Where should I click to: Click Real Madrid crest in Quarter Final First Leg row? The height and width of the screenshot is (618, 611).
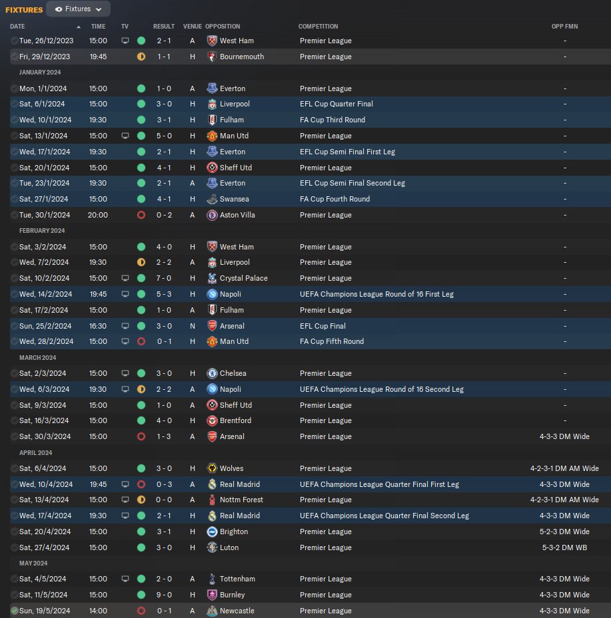[212, 484]
